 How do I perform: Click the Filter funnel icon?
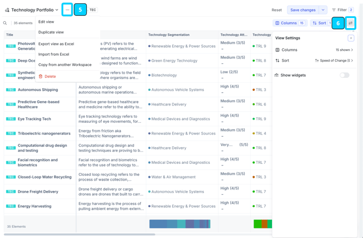click(x=334, y=10)
